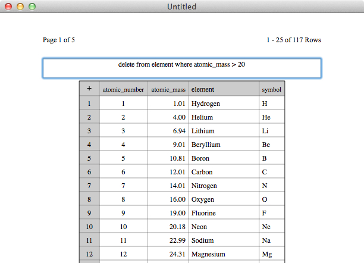Image resolution: width=364 pixels, height=263 pixels.
Task: Click row header 7 for Nitrogen
Action: 89,186
